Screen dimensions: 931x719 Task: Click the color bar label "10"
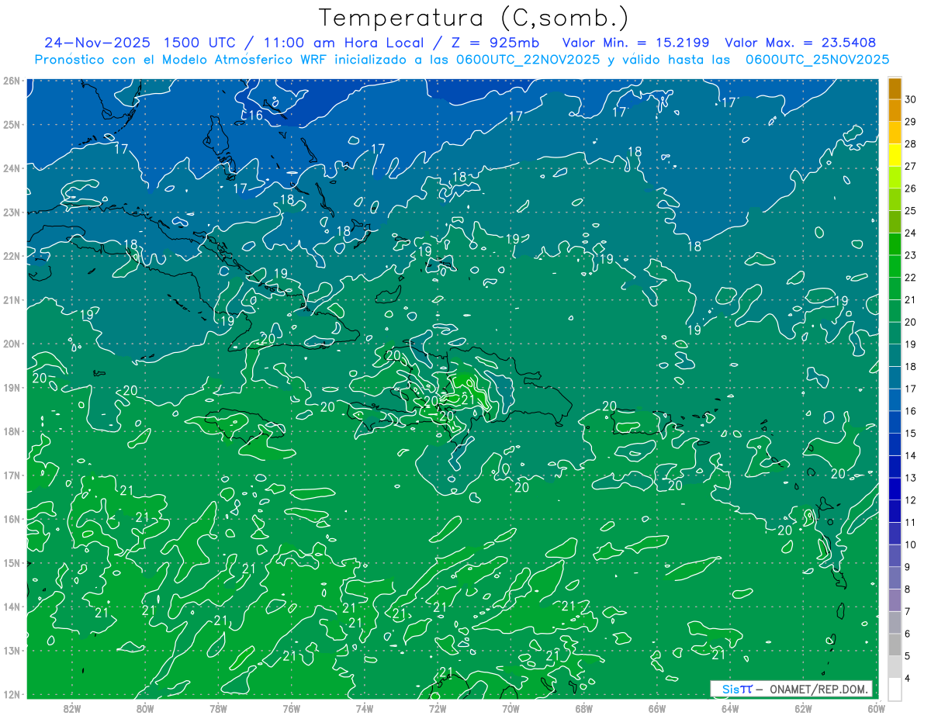[910, 544]
